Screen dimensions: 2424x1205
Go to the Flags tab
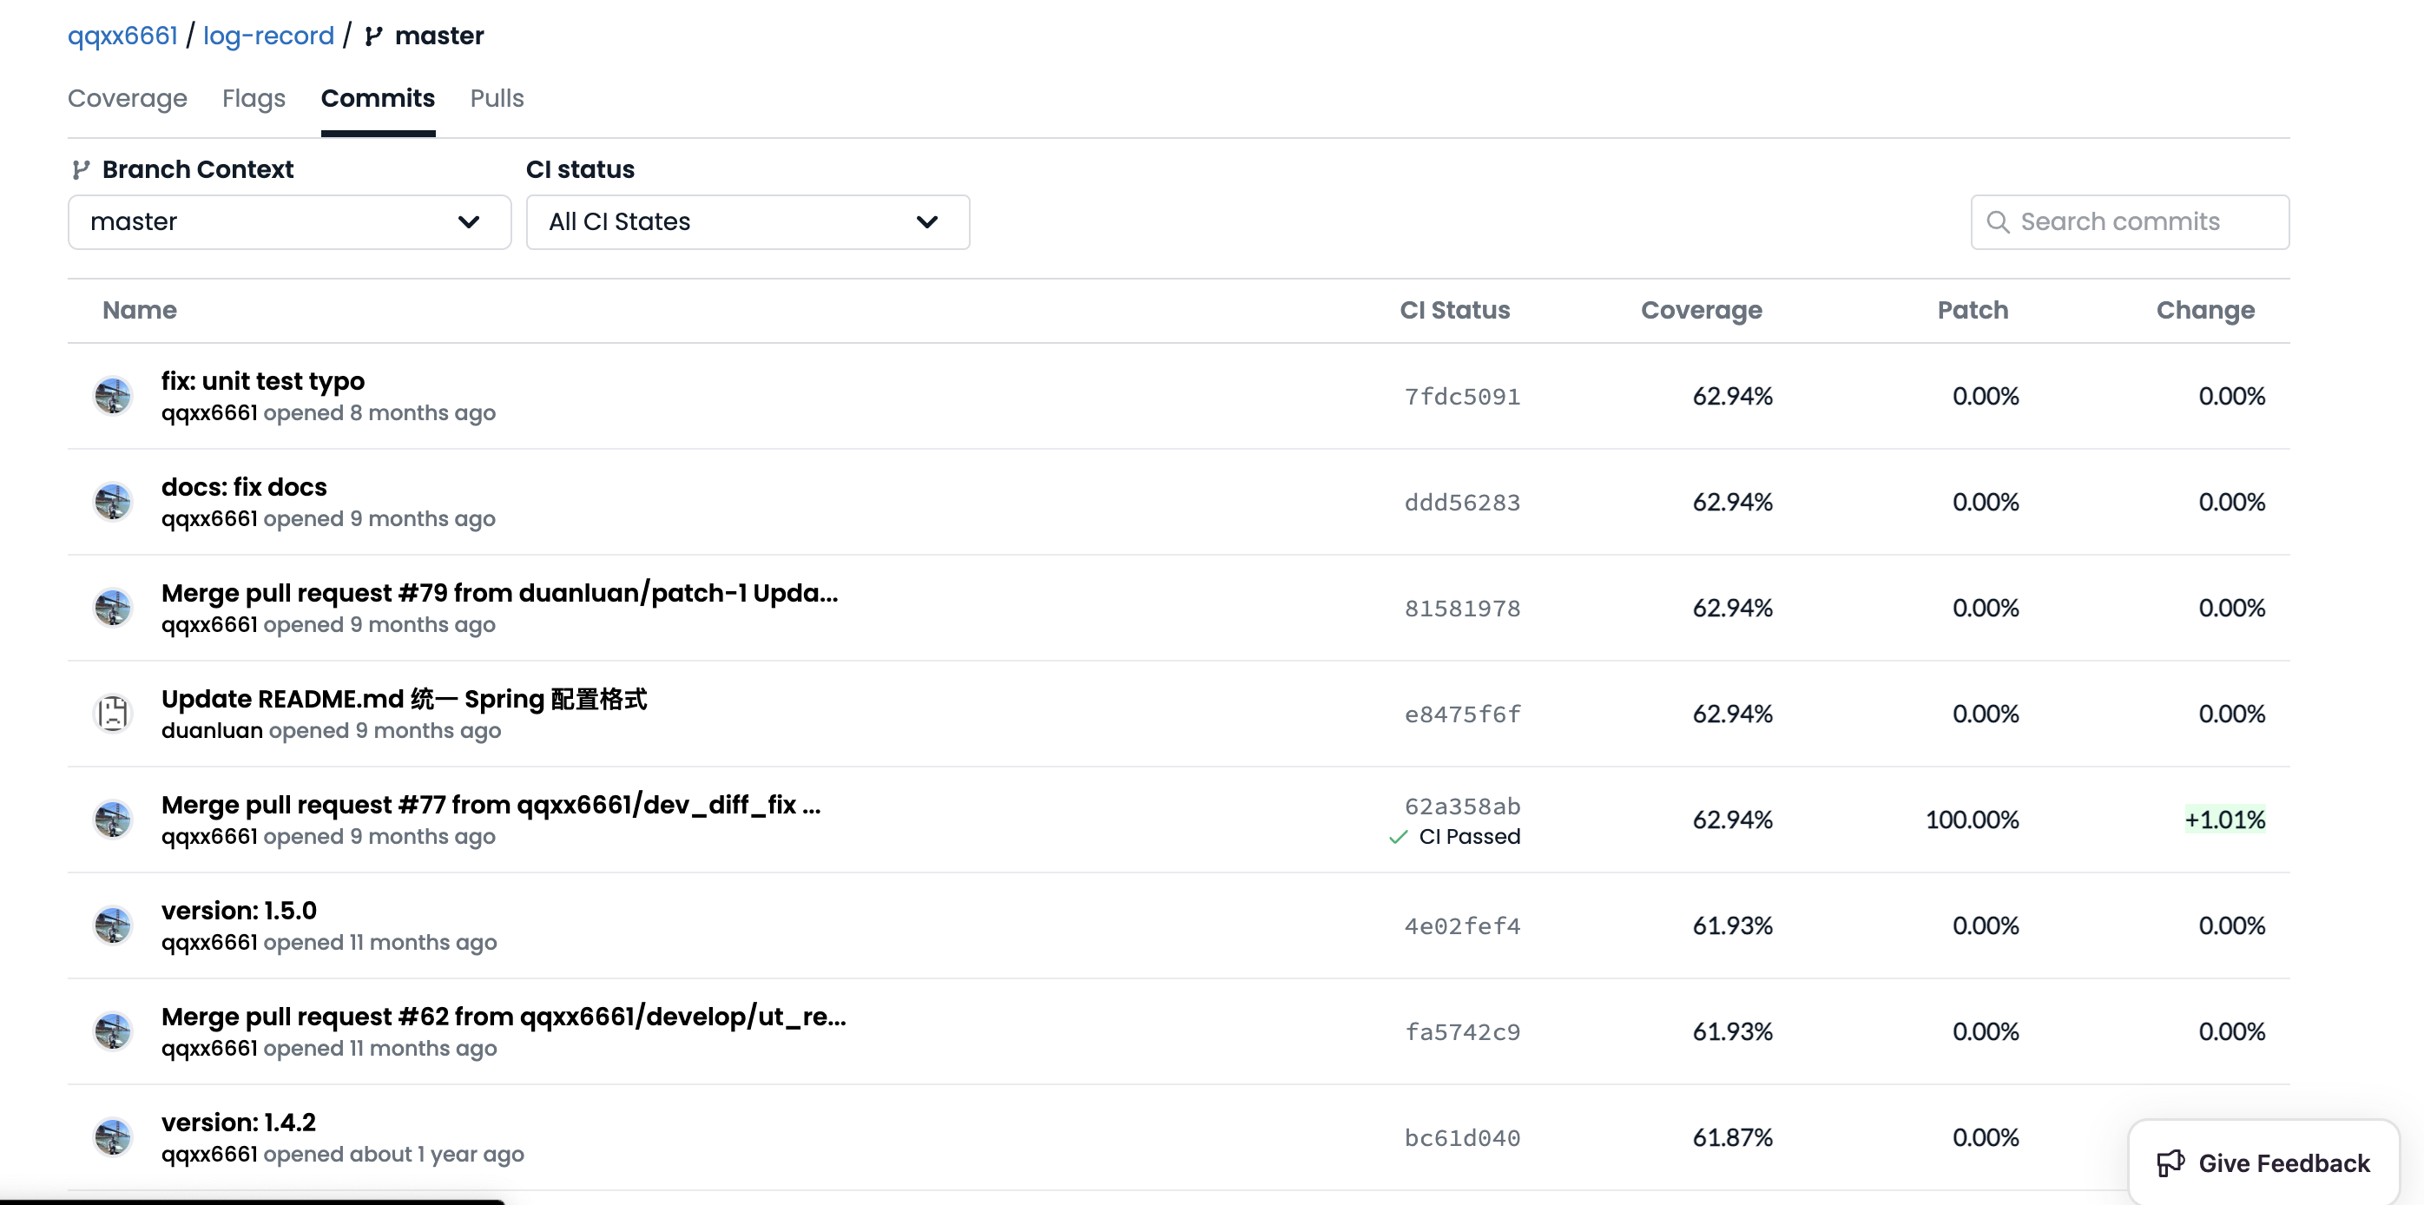[x=254, y=99]
